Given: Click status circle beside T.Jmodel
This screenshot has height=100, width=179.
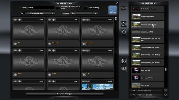Looking at the screenshot, I should pyautogui.click(x=50, y=44).
